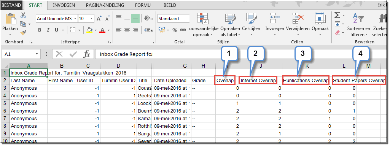Open the Klembord dialog launcher

31,42
